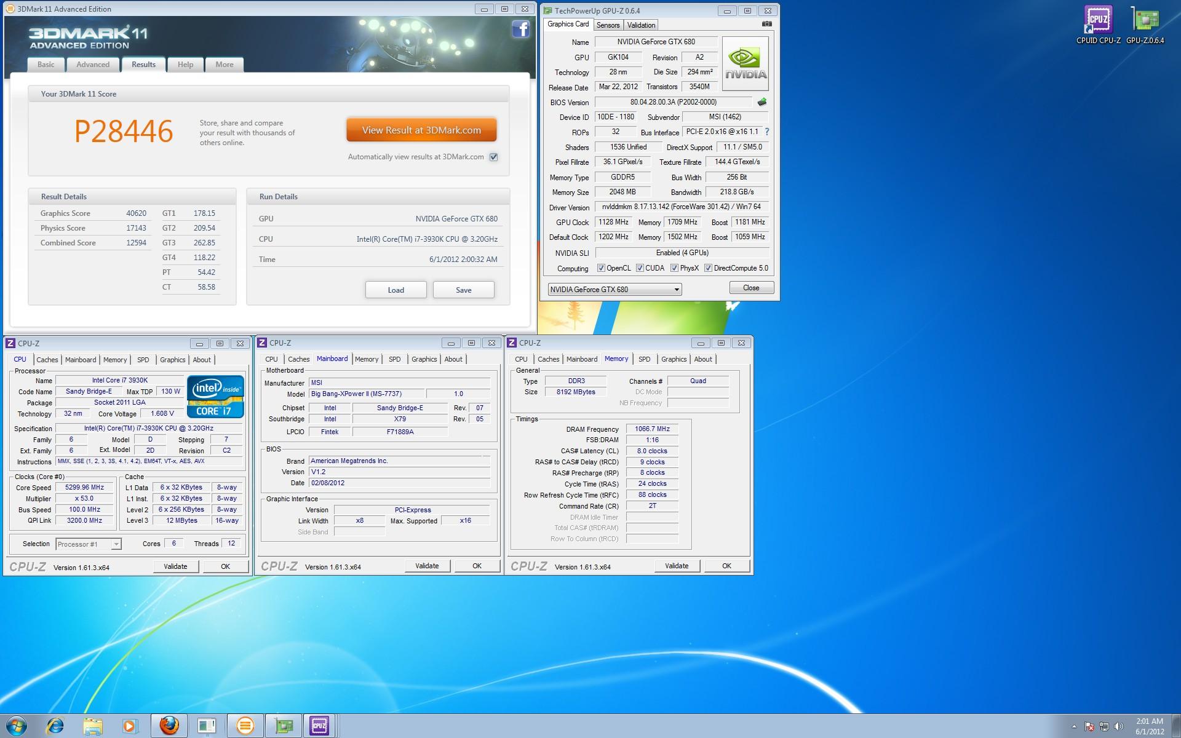
Task: Switch to Sensors tab in GPU-Z
Action: click(608, 25)
